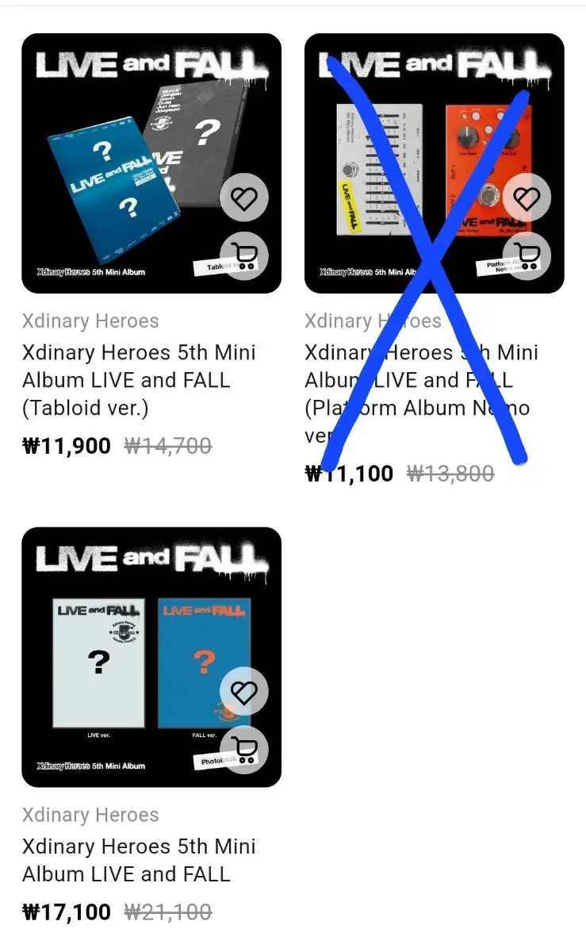Tap the ₩17,100 price

click(x=67, y=912)
